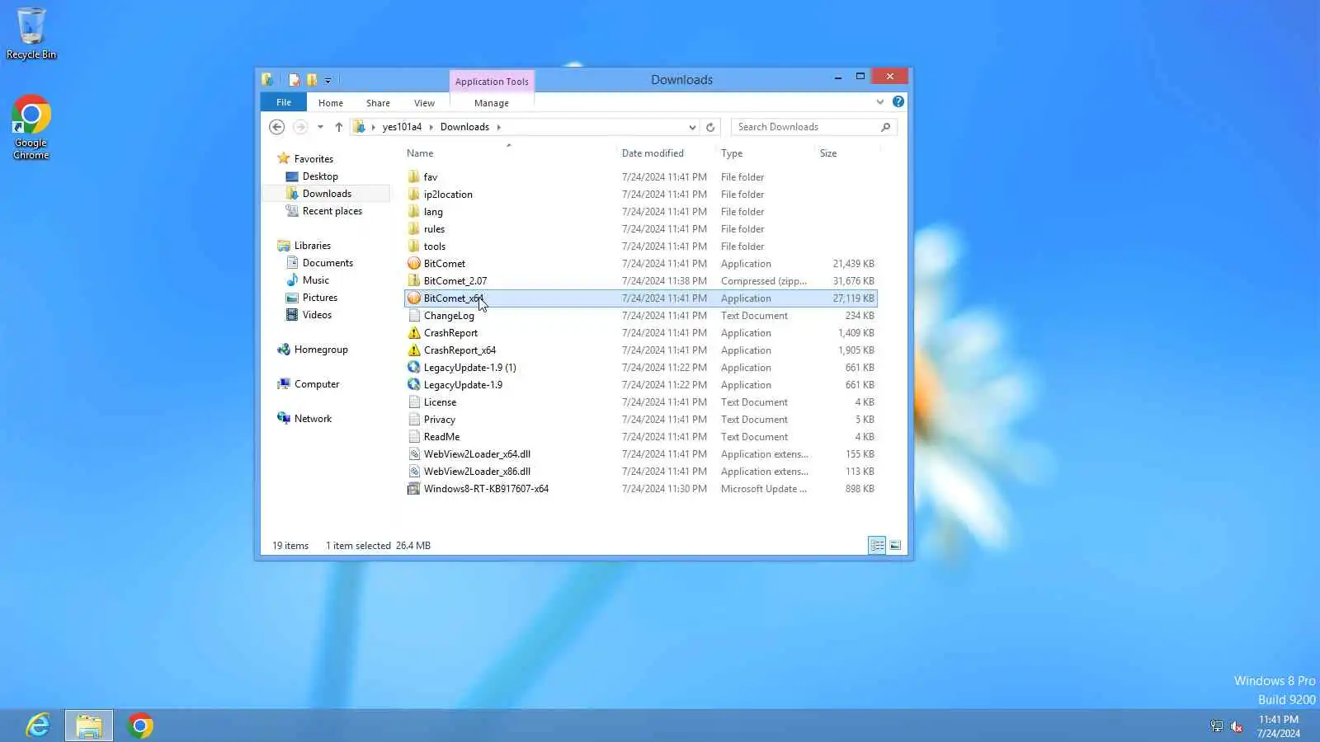The height and width of the screenshot is (742, 1320).
Task: Select the ChangeLog text document icon
Action: 414,316
